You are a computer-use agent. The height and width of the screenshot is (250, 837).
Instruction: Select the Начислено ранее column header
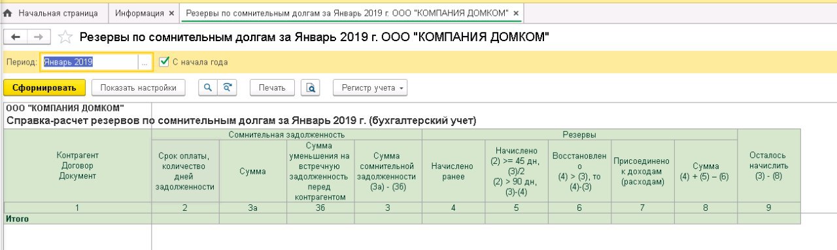coord(453,171)
